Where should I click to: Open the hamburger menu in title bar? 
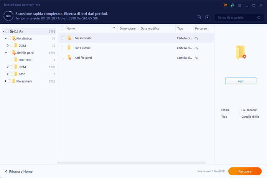[239, 5]
